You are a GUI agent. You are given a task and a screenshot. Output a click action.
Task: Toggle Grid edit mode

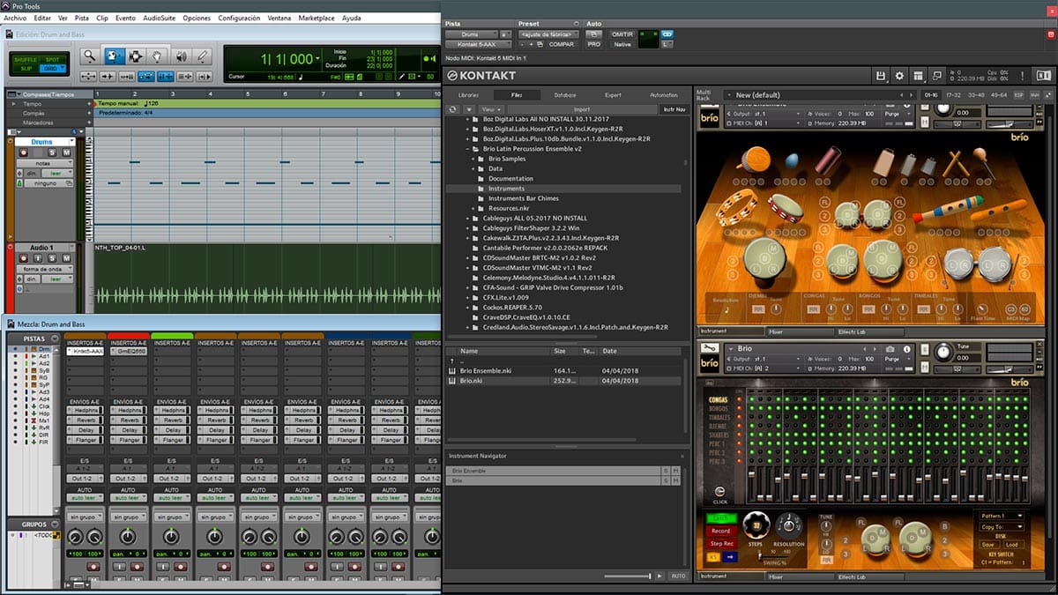pyautogui.click(x=51, y=67)
